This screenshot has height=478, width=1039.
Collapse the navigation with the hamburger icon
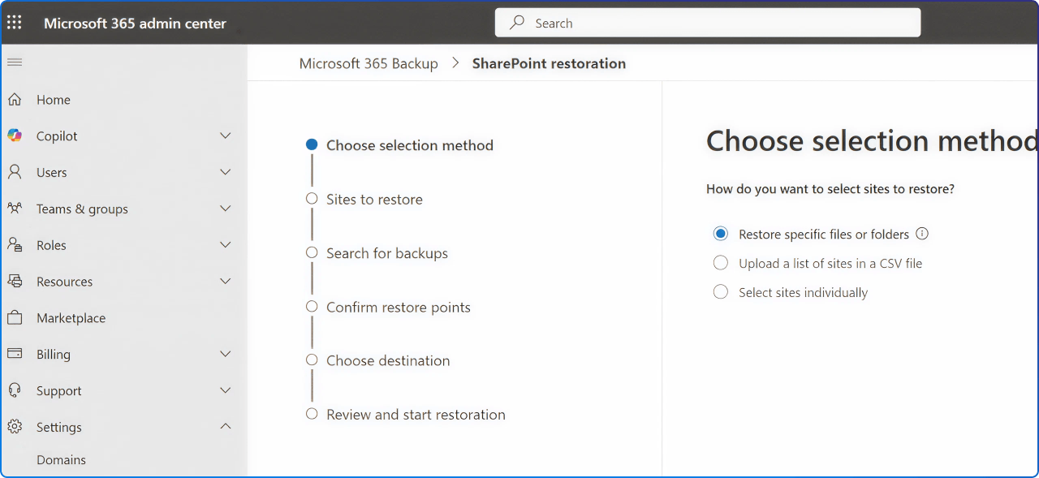coord(14,62)
